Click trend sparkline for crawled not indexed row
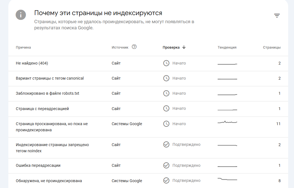This screenshot has height=188, width=294. pyautogui.click(x=227, y=122)
